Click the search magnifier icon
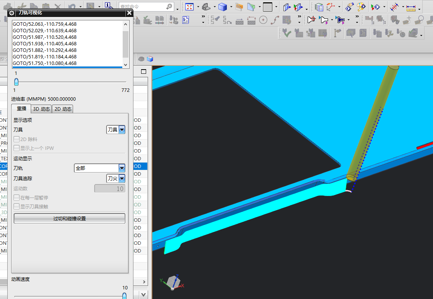 tap(169, 7)
